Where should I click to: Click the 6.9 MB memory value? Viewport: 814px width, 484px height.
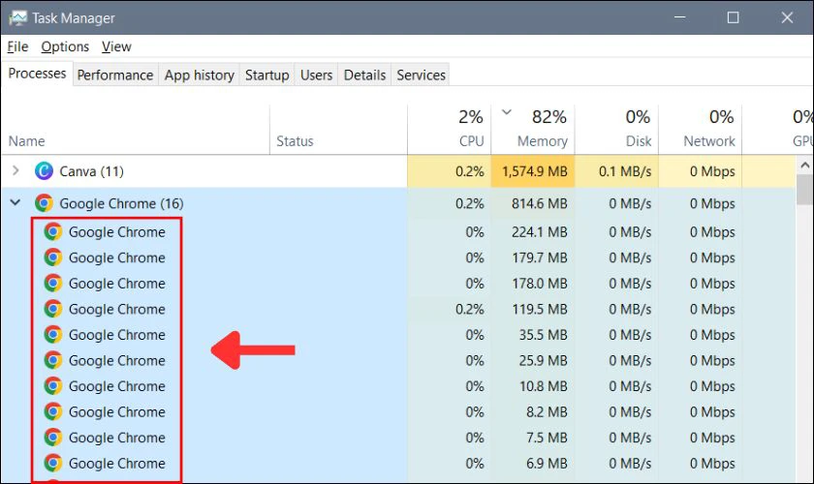click(547, 464)
